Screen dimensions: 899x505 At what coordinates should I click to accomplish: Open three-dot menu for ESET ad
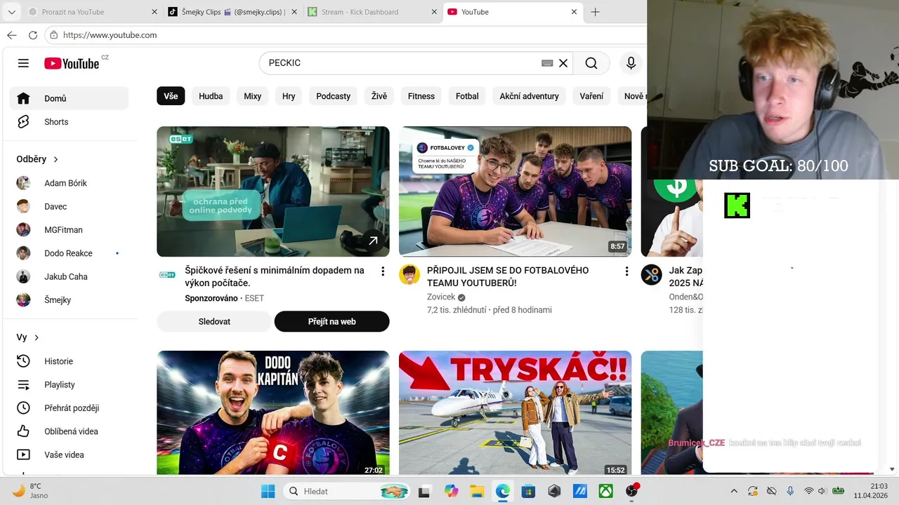(x=383, y=271)
